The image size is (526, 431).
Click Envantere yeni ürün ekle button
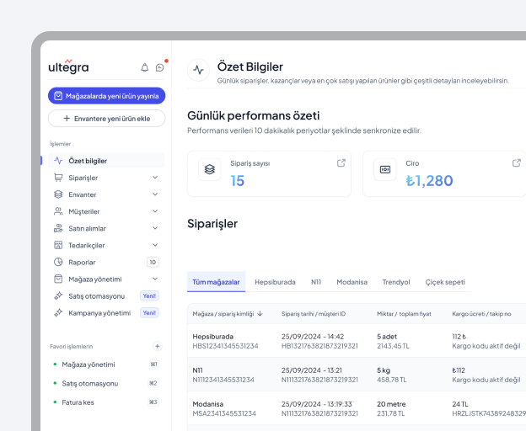[x=106, y=119]
